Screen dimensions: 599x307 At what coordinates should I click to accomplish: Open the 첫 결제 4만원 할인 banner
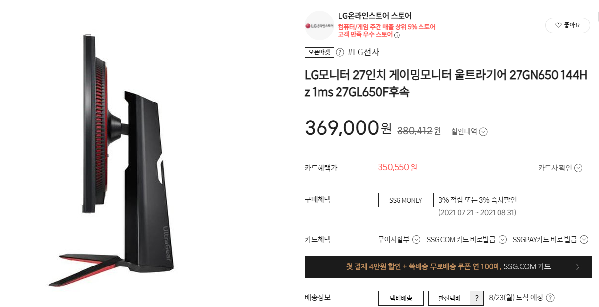pyautogui.click(x=448, y=267)
